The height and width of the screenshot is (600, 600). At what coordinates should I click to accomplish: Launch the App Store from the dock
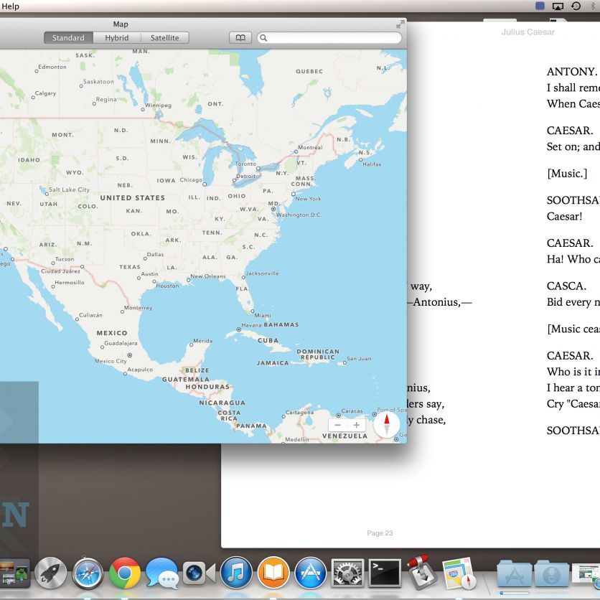311,573
